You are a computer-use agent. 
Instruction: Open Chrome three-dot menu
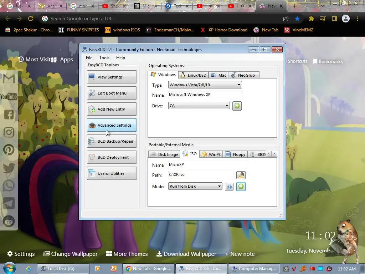[x=357, y=19]
